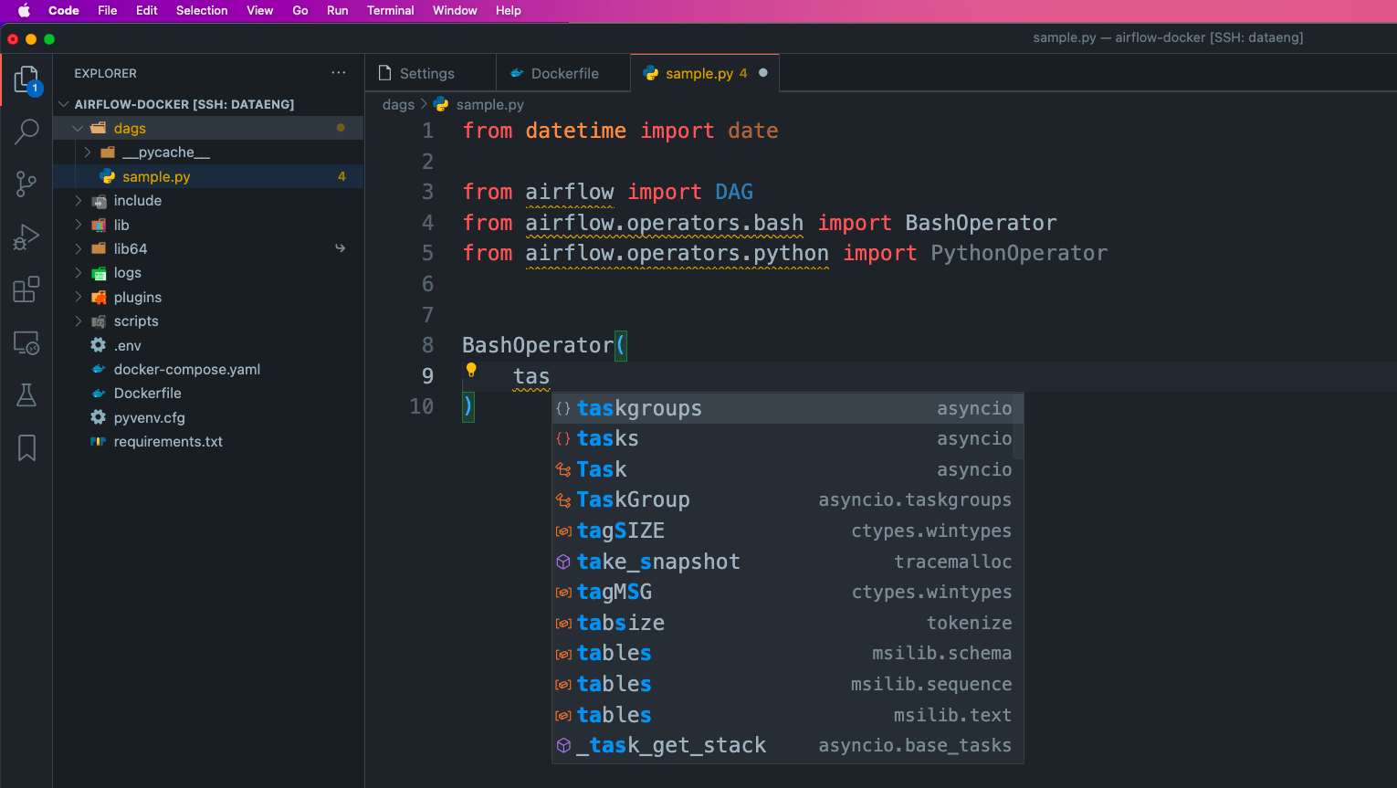Image resolution: width=1397 pixels, height=788 pixels.
Task: Click the dags breadcrumb above the editor
Action: point(398,104)
